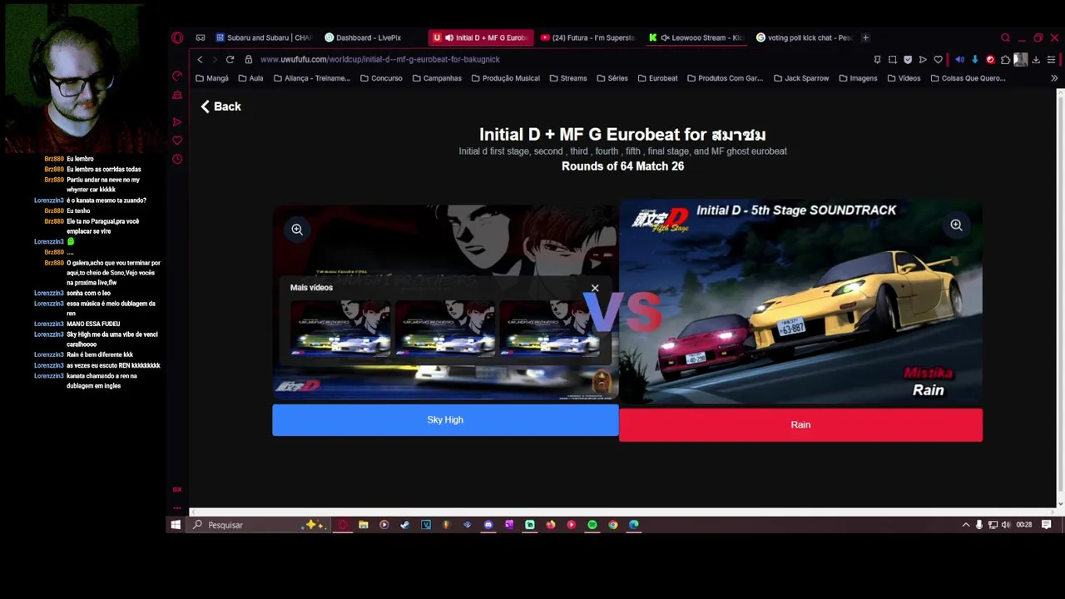Vote for Sky High

pos(445,420)
